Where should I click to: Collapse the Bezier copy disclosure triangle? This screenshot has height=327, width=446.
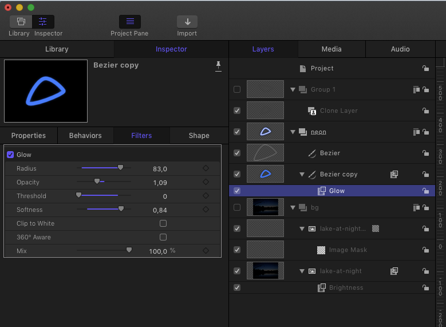[302, 175]
